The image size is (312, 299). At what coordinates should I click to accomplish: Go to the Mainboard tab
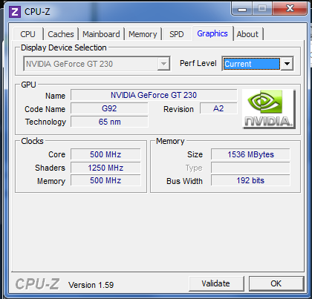[101, 34]
